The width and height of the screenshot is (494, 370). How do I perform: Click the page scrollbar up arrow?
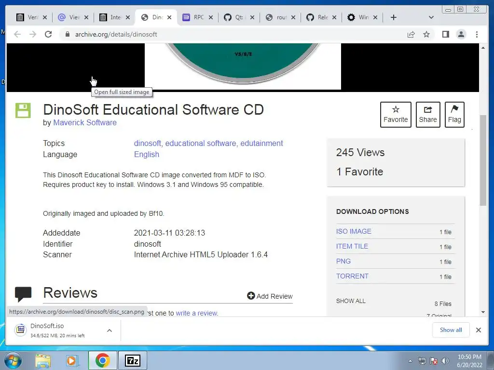click(483, 48)
